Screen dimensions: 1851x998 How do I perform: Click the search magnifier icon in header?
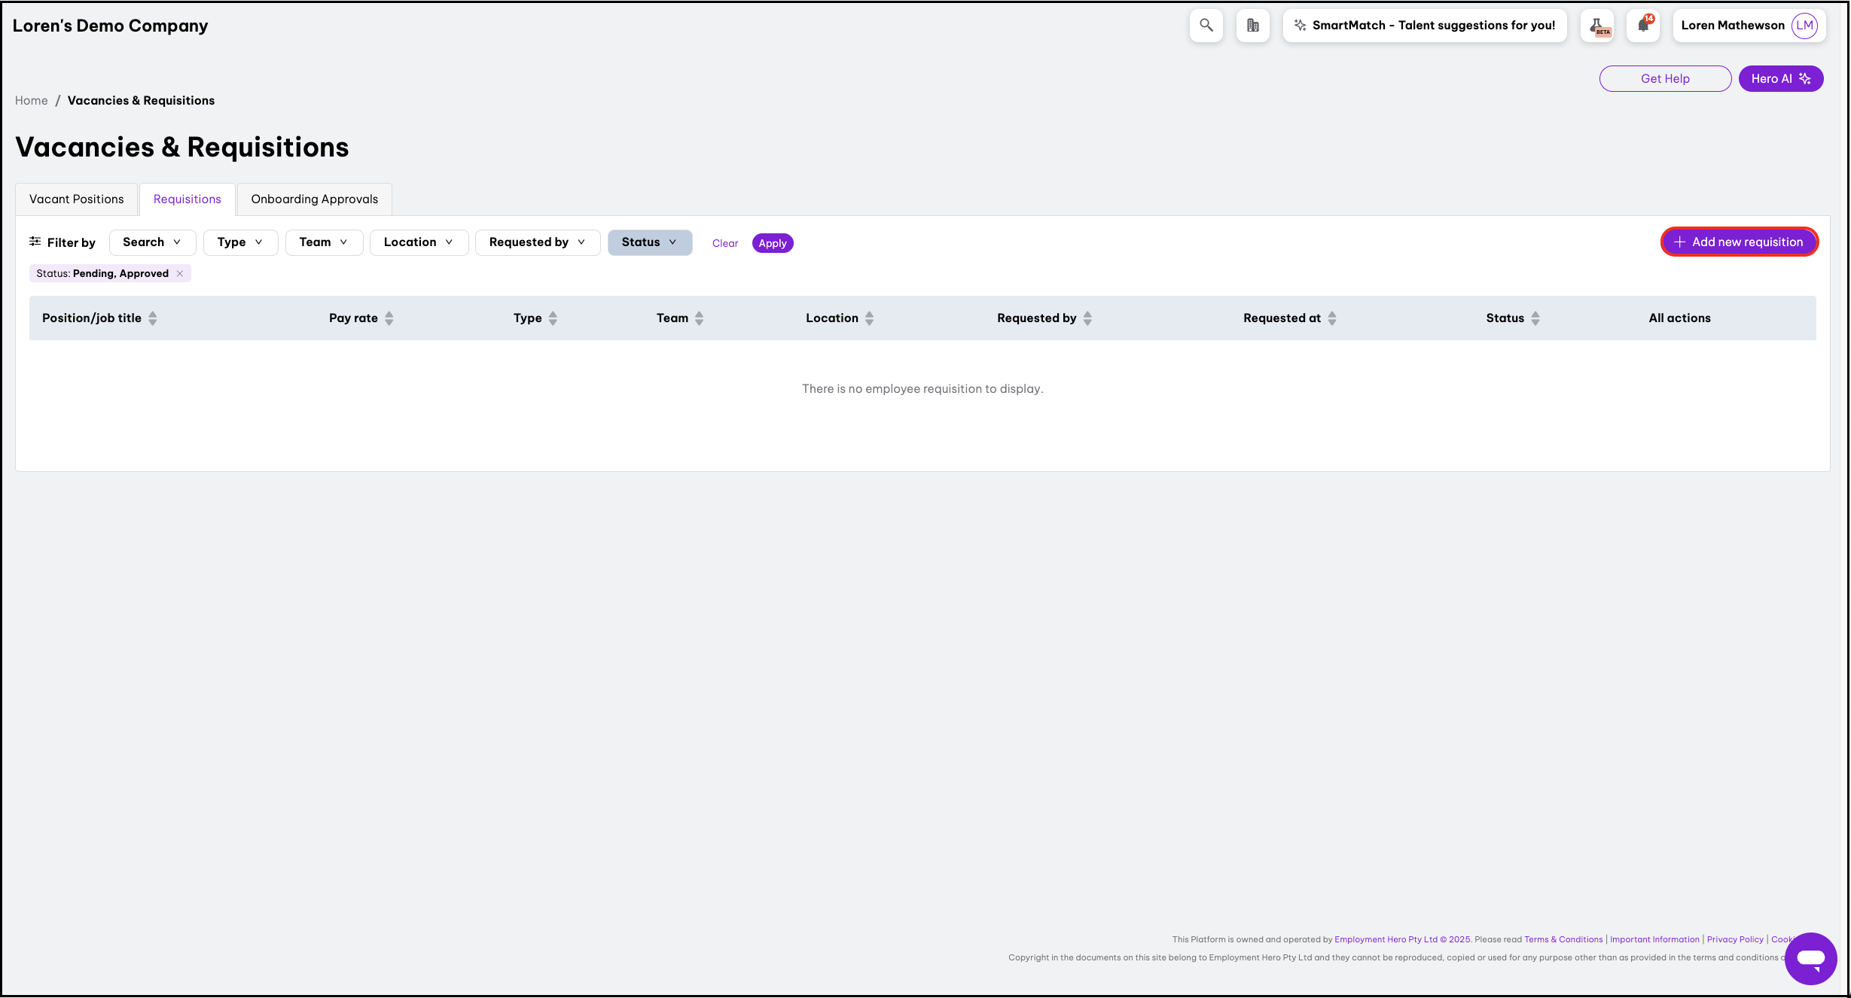[1206, 26]
